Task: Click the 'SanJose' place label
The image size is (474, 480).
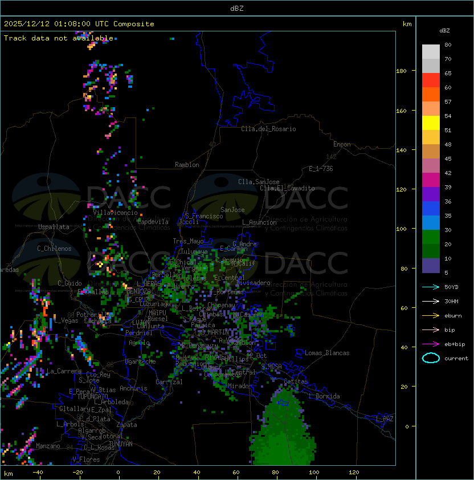Action: [232, 210]
